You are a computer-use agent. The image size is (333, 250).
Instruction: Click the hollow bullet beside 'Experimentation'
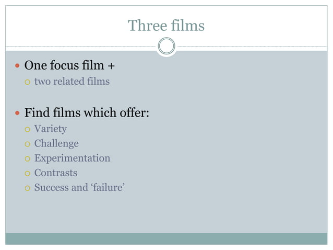click(27, 158)
